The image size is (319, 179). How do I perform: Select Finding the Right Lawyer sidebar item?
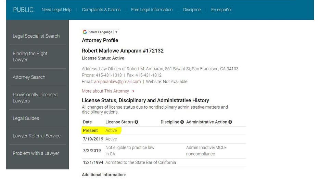(x=30, y=57)
